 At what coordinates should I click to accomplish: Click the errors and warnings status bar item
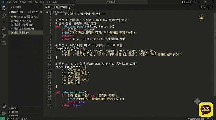pyautogui.click(x=24, y=119)
